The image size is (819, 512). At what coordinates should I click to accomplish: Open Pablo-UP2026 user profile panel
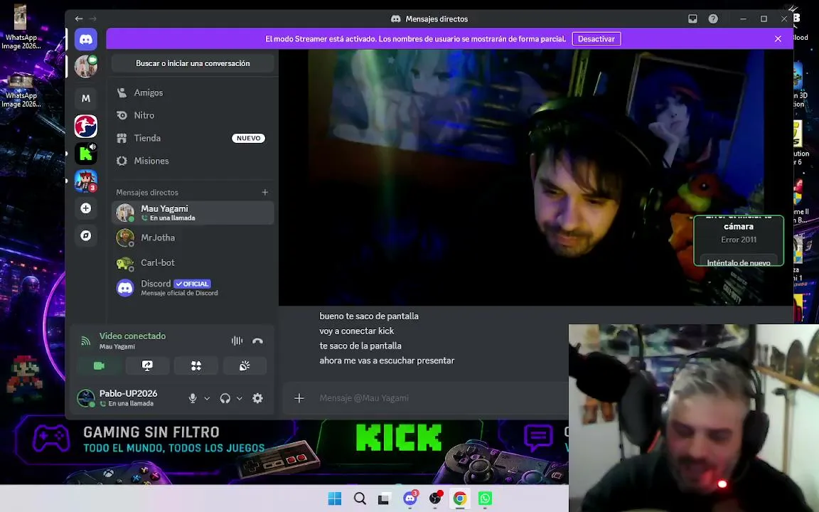128,398
